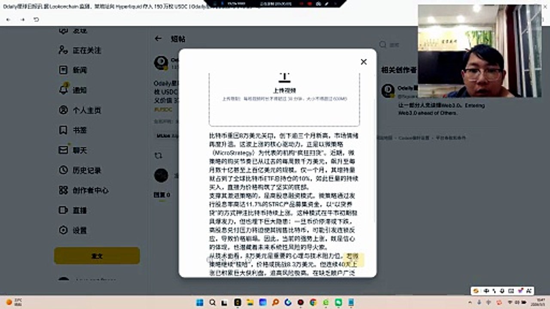Open Odaily avatar in the post header
This screenshot has height=309, width=550.
(161, 63)
